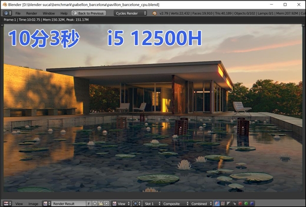Open the Composite render layer dropdown

coord(175,203)
